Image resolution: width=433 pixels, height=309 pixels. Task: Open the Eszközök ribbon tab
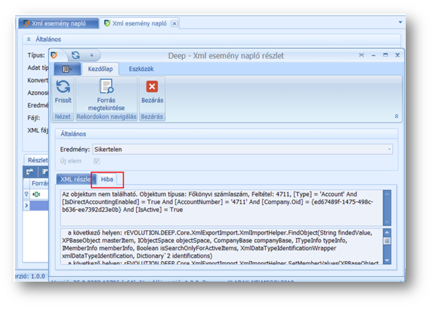coord(140,68)
